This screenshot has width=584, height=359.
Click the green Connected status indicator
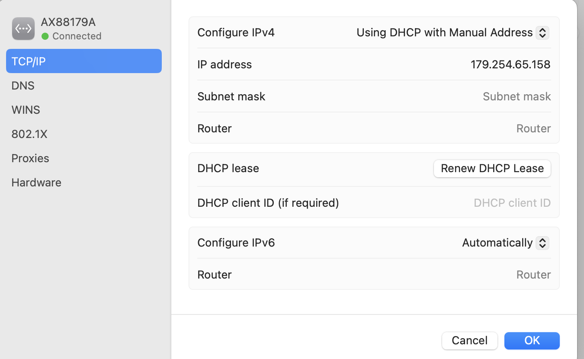(x=45, y=36)
